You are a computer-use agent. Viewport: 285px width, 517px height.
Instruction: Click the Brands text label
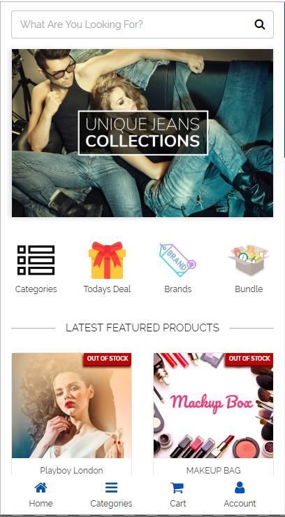pyautogui.click(x=178, y=289)
